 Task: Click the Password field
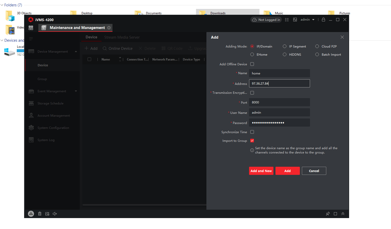[279, 123]
